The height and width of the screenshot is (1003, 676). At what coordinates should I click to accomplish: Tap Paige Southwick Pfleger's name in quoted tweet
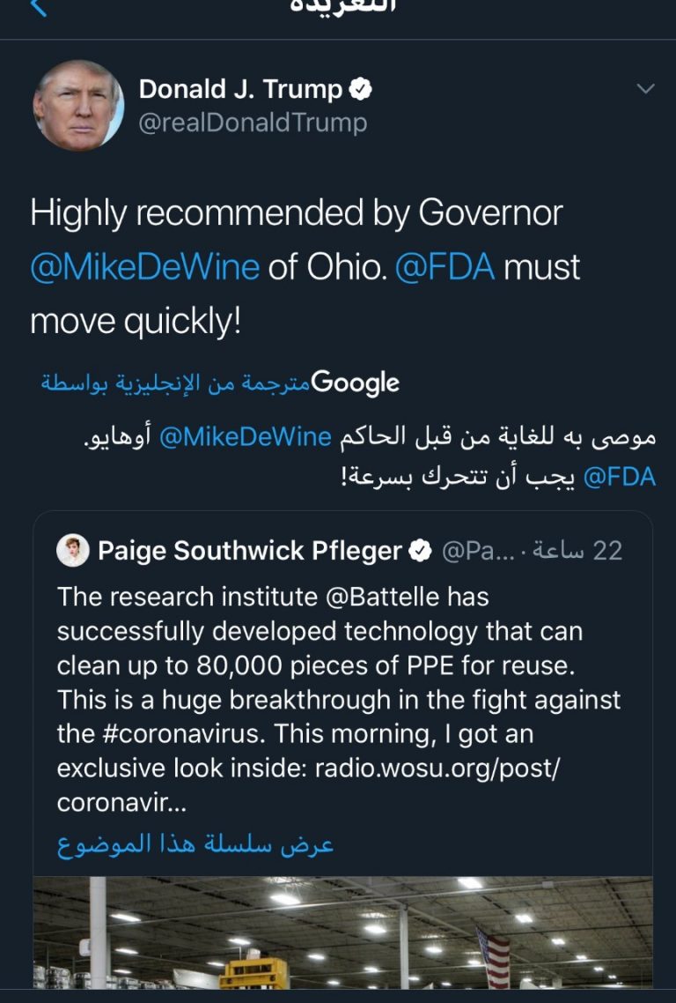click(x=250, y=551)
